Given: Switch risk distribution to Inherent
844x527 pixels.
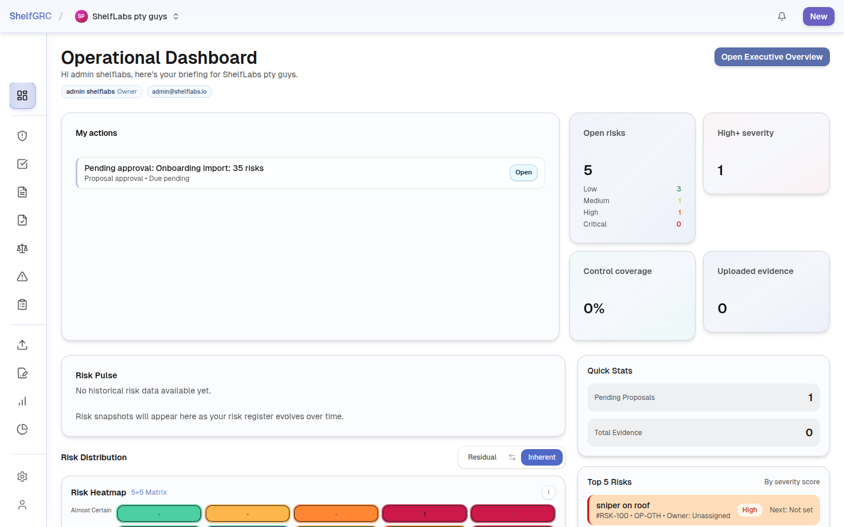Looking at the screenshot, I should click(x=542, y=457).
